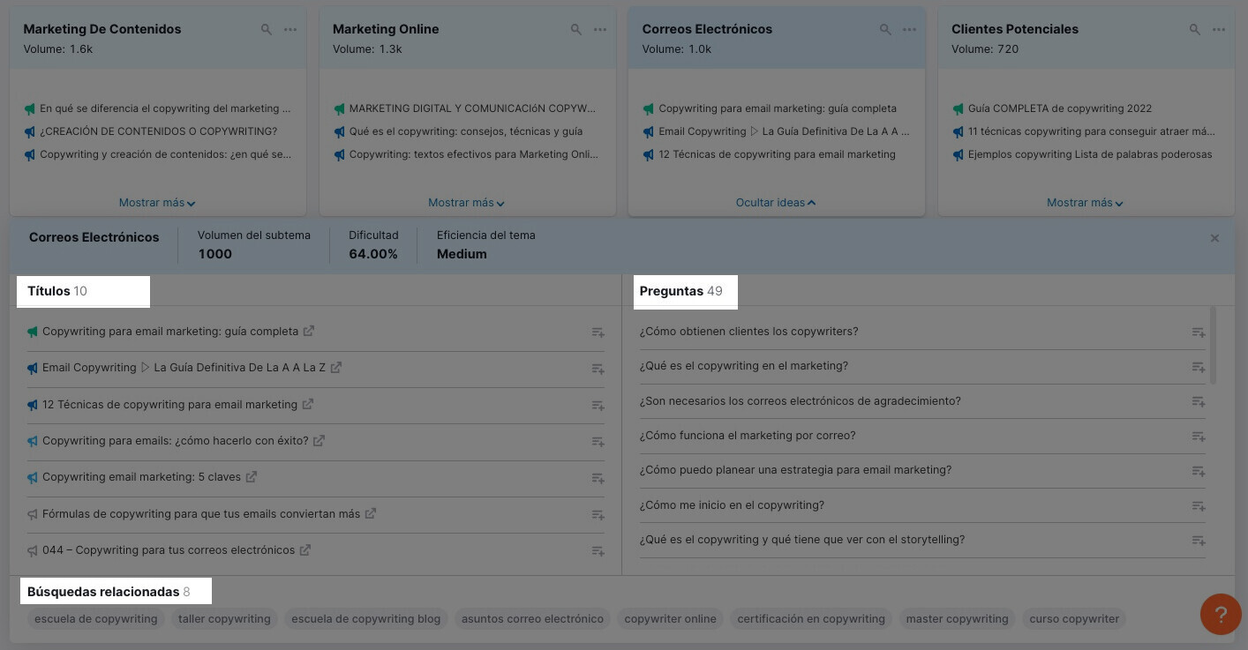Open 'Email Copywriting ▷ La Guía Definitiva' title link
Screen dimensions: 1248x650
click(184, 368)
